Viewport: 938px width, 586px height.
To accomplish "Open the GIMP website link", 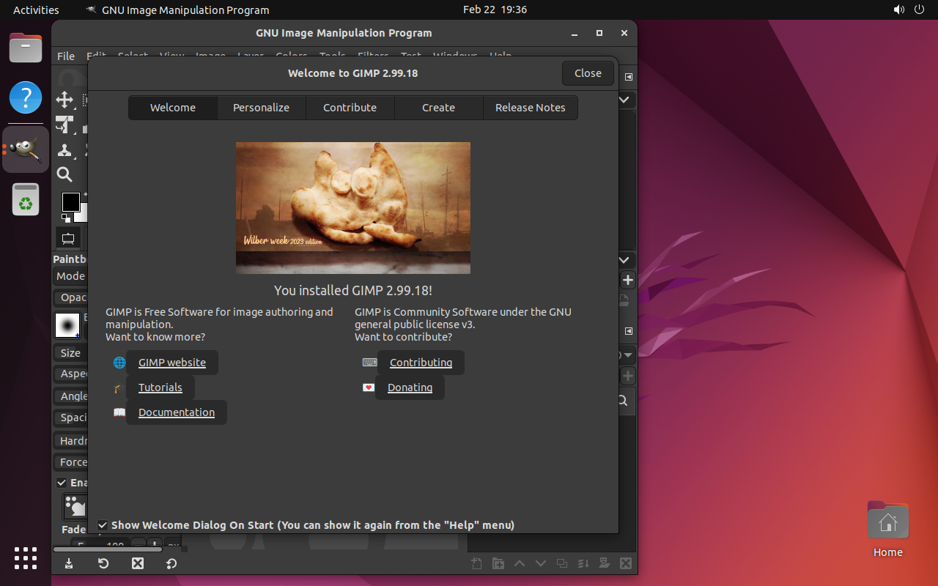I will [172, 363].
